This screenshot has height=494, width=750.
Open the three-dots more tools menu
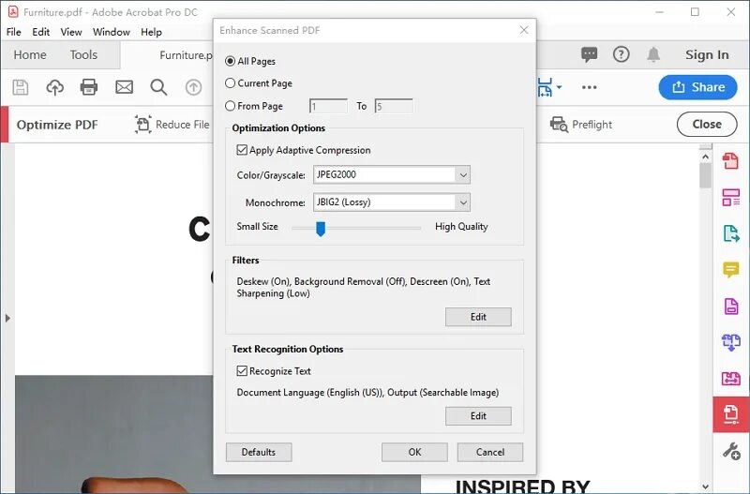click(x=590, y=87)
